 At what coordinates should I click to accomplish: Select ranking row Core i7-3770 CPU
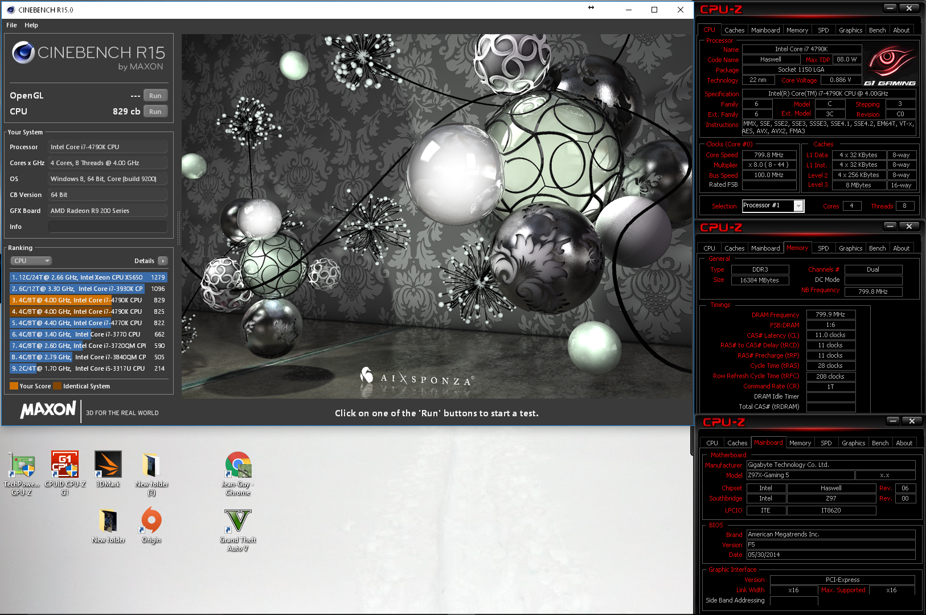tap(88, 334)
